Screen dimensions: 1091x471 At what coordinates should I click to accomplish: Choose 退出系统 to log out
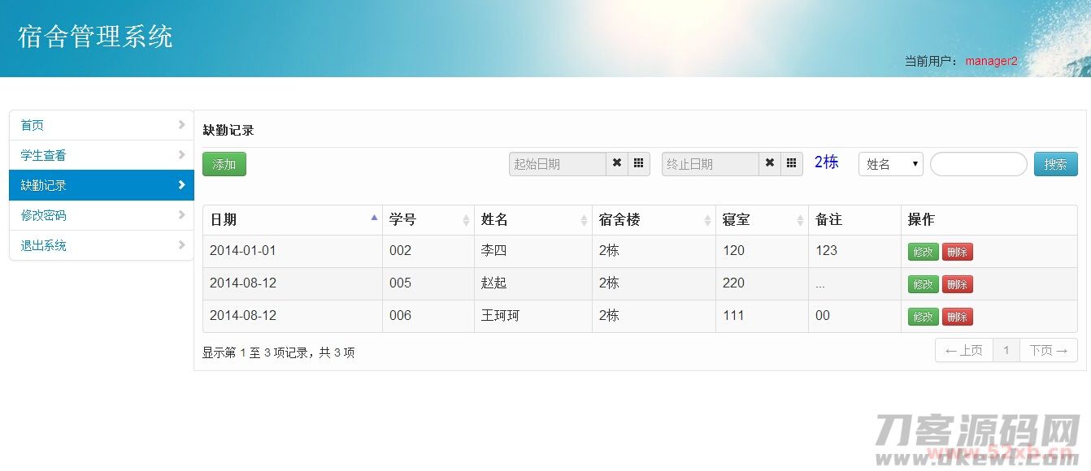pyautogui.click(x=102, y=245)
